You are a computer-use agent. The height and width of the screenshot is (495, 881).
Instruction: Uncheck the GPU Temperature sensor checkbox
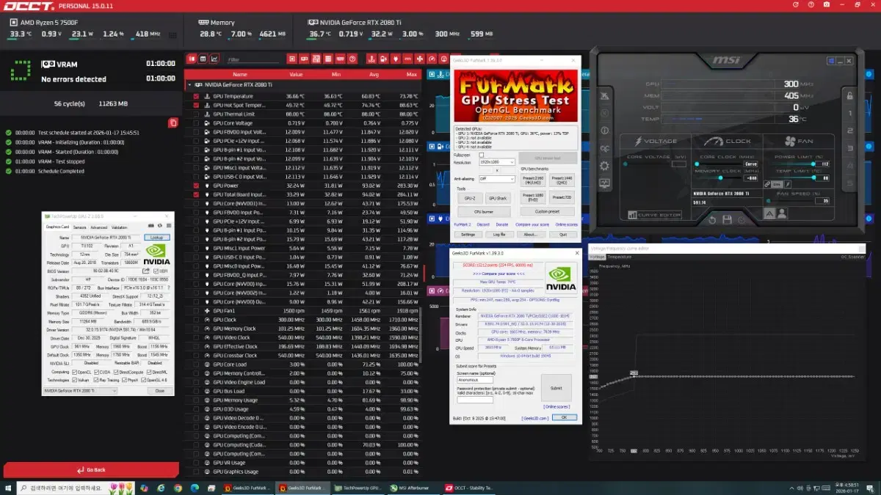196,96
